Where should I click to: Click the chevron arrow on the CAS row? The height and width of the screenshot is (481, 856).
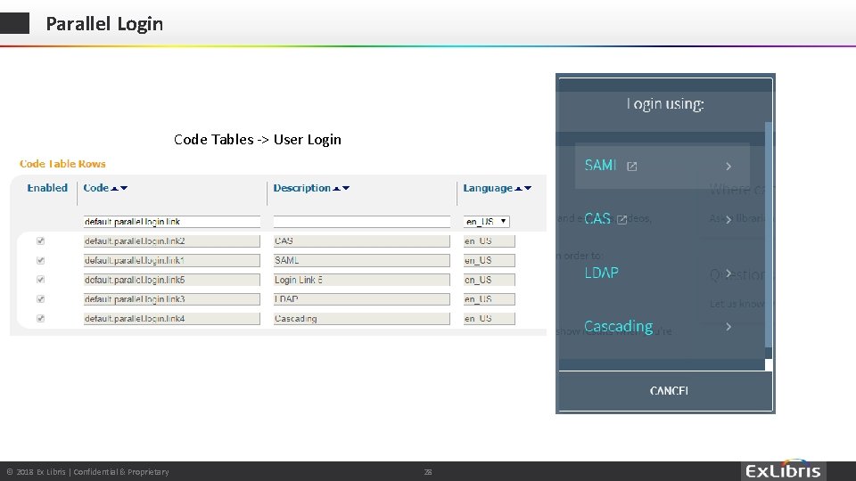[728, 220]
